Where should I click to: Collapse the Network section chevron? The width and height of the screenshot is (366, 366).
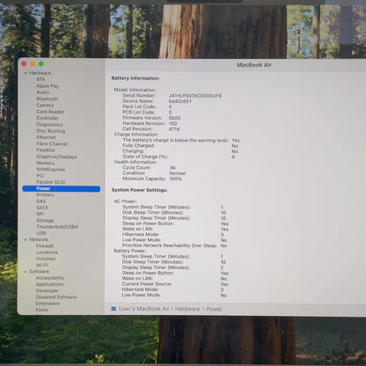26,239
